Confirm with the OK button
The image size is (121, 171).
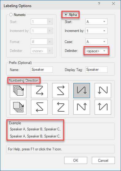tap(76, 161)
